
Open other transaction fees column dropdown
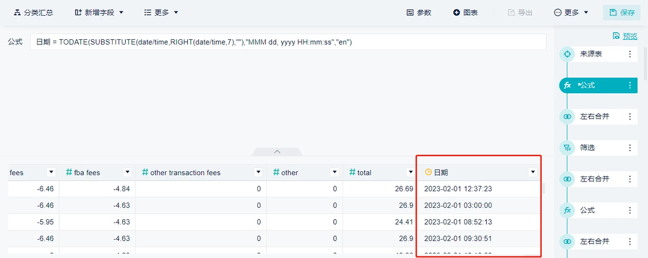click(259, 172)
